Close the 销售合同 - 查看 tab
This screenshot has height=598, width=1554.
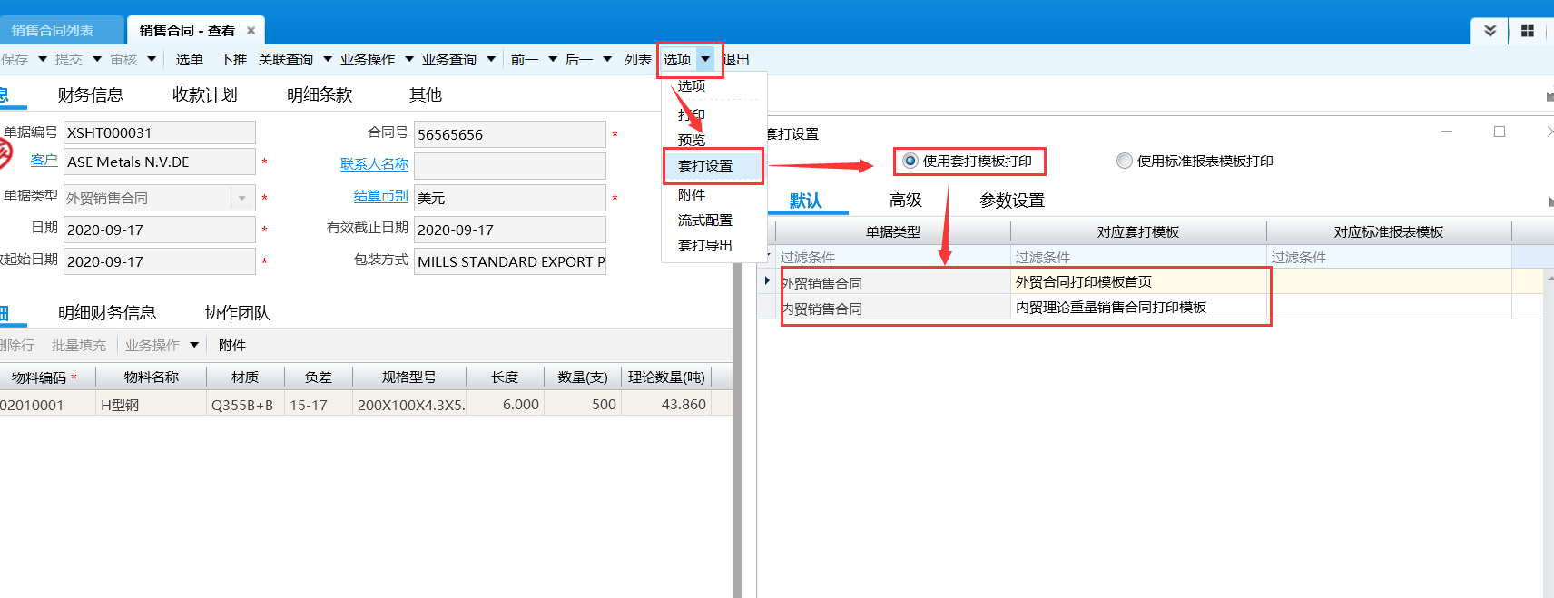click(x=251, y=31)
